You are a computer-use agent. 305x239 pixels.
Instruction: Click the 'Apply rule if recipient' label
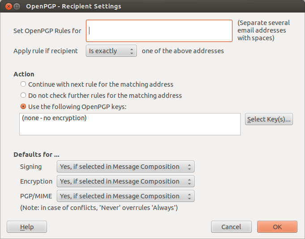pos(46,51)
